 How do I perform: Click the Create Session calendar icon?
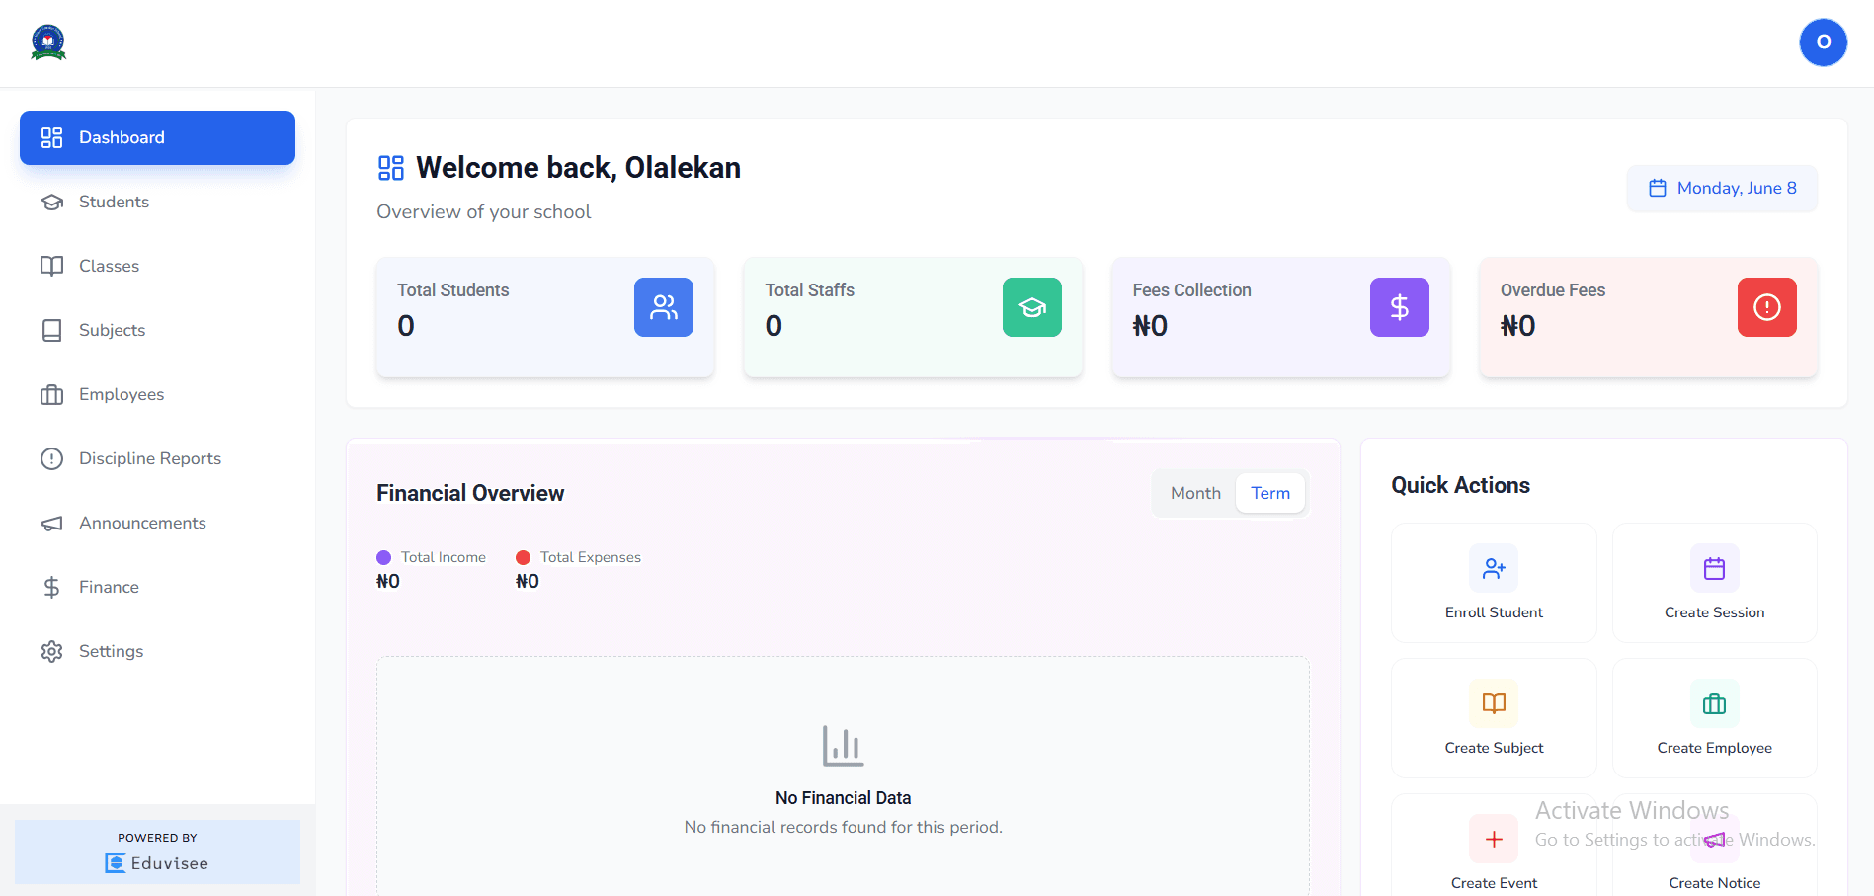1714,568
